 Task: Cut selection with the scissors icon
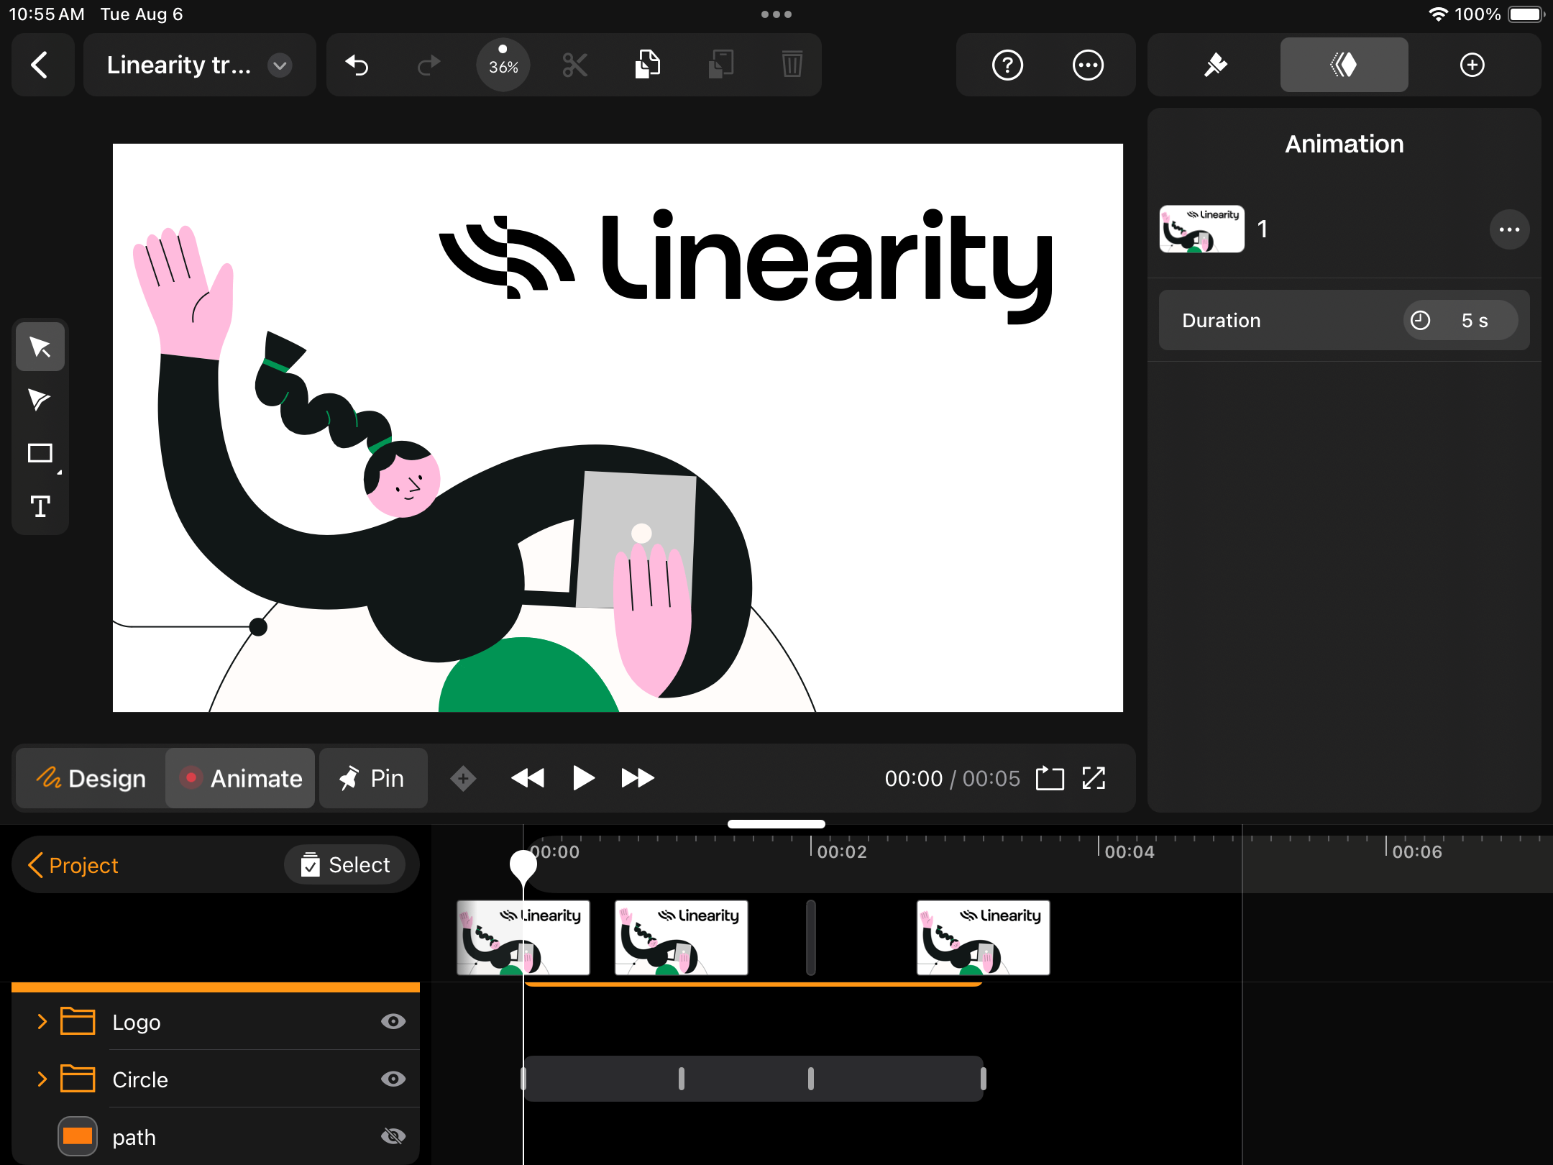pyautogui.click(x=575, y=65)
